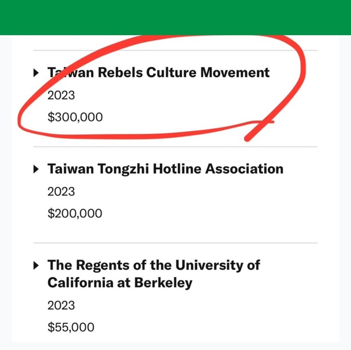Click the divider line above Taiwan Rebels entry
The width and height of the screenshot is (351, 350).
[175, 51]
